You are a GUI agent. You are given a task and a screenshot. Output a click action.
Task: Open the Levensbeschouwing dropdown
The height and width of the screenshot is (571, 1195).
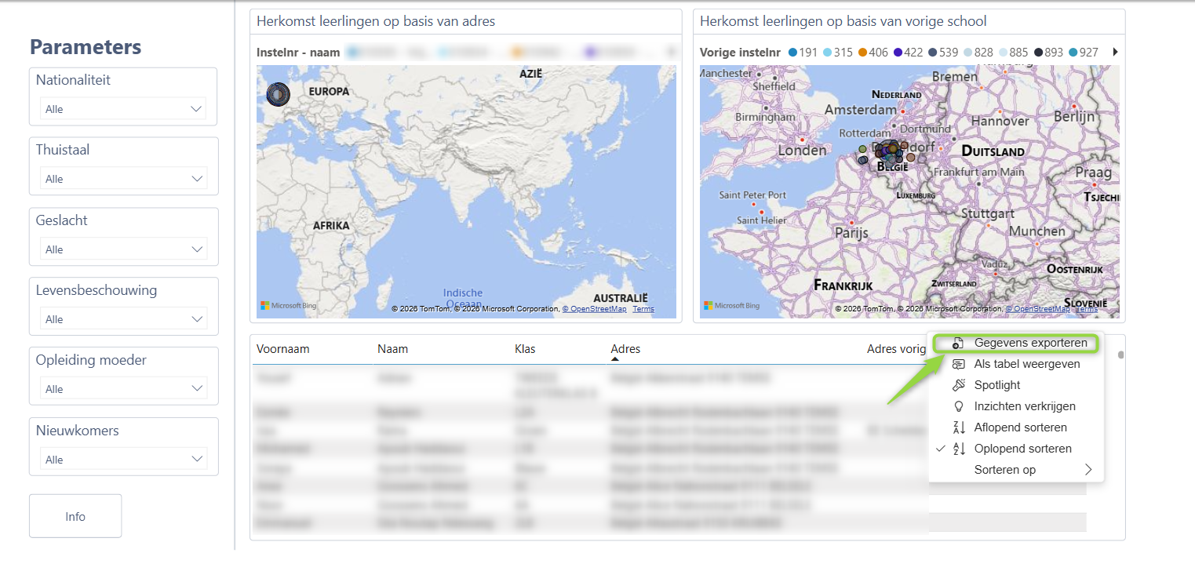(x=123, y=319)
